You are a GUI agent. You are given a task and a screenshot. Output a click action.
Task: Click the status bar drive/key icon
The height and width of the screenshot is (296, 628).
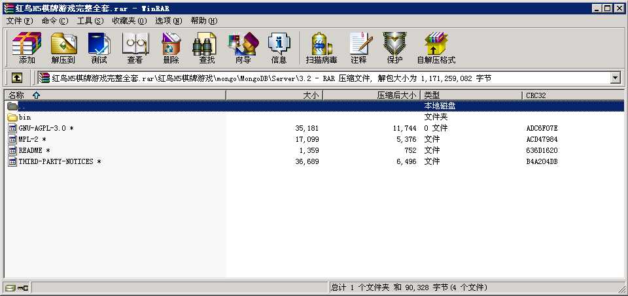click(x=16, y=288)
